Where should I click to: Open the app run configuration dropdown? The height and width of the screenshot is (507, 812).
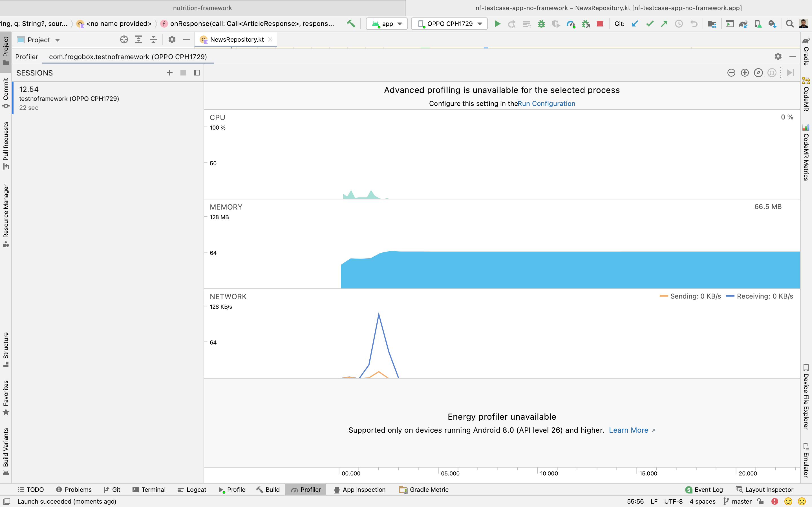(387, 24)
